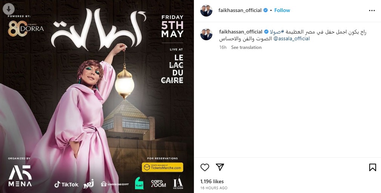Follow faikhassan_official account

coord(282,10)
